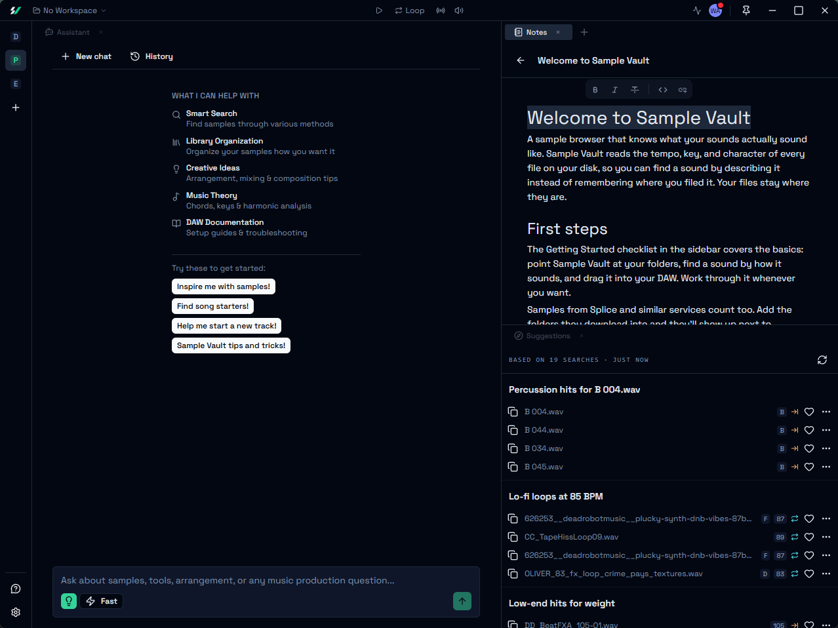Open the more options menu for B 034.wav
This screenshot has width=838, height=628.
tap(826, 448)
